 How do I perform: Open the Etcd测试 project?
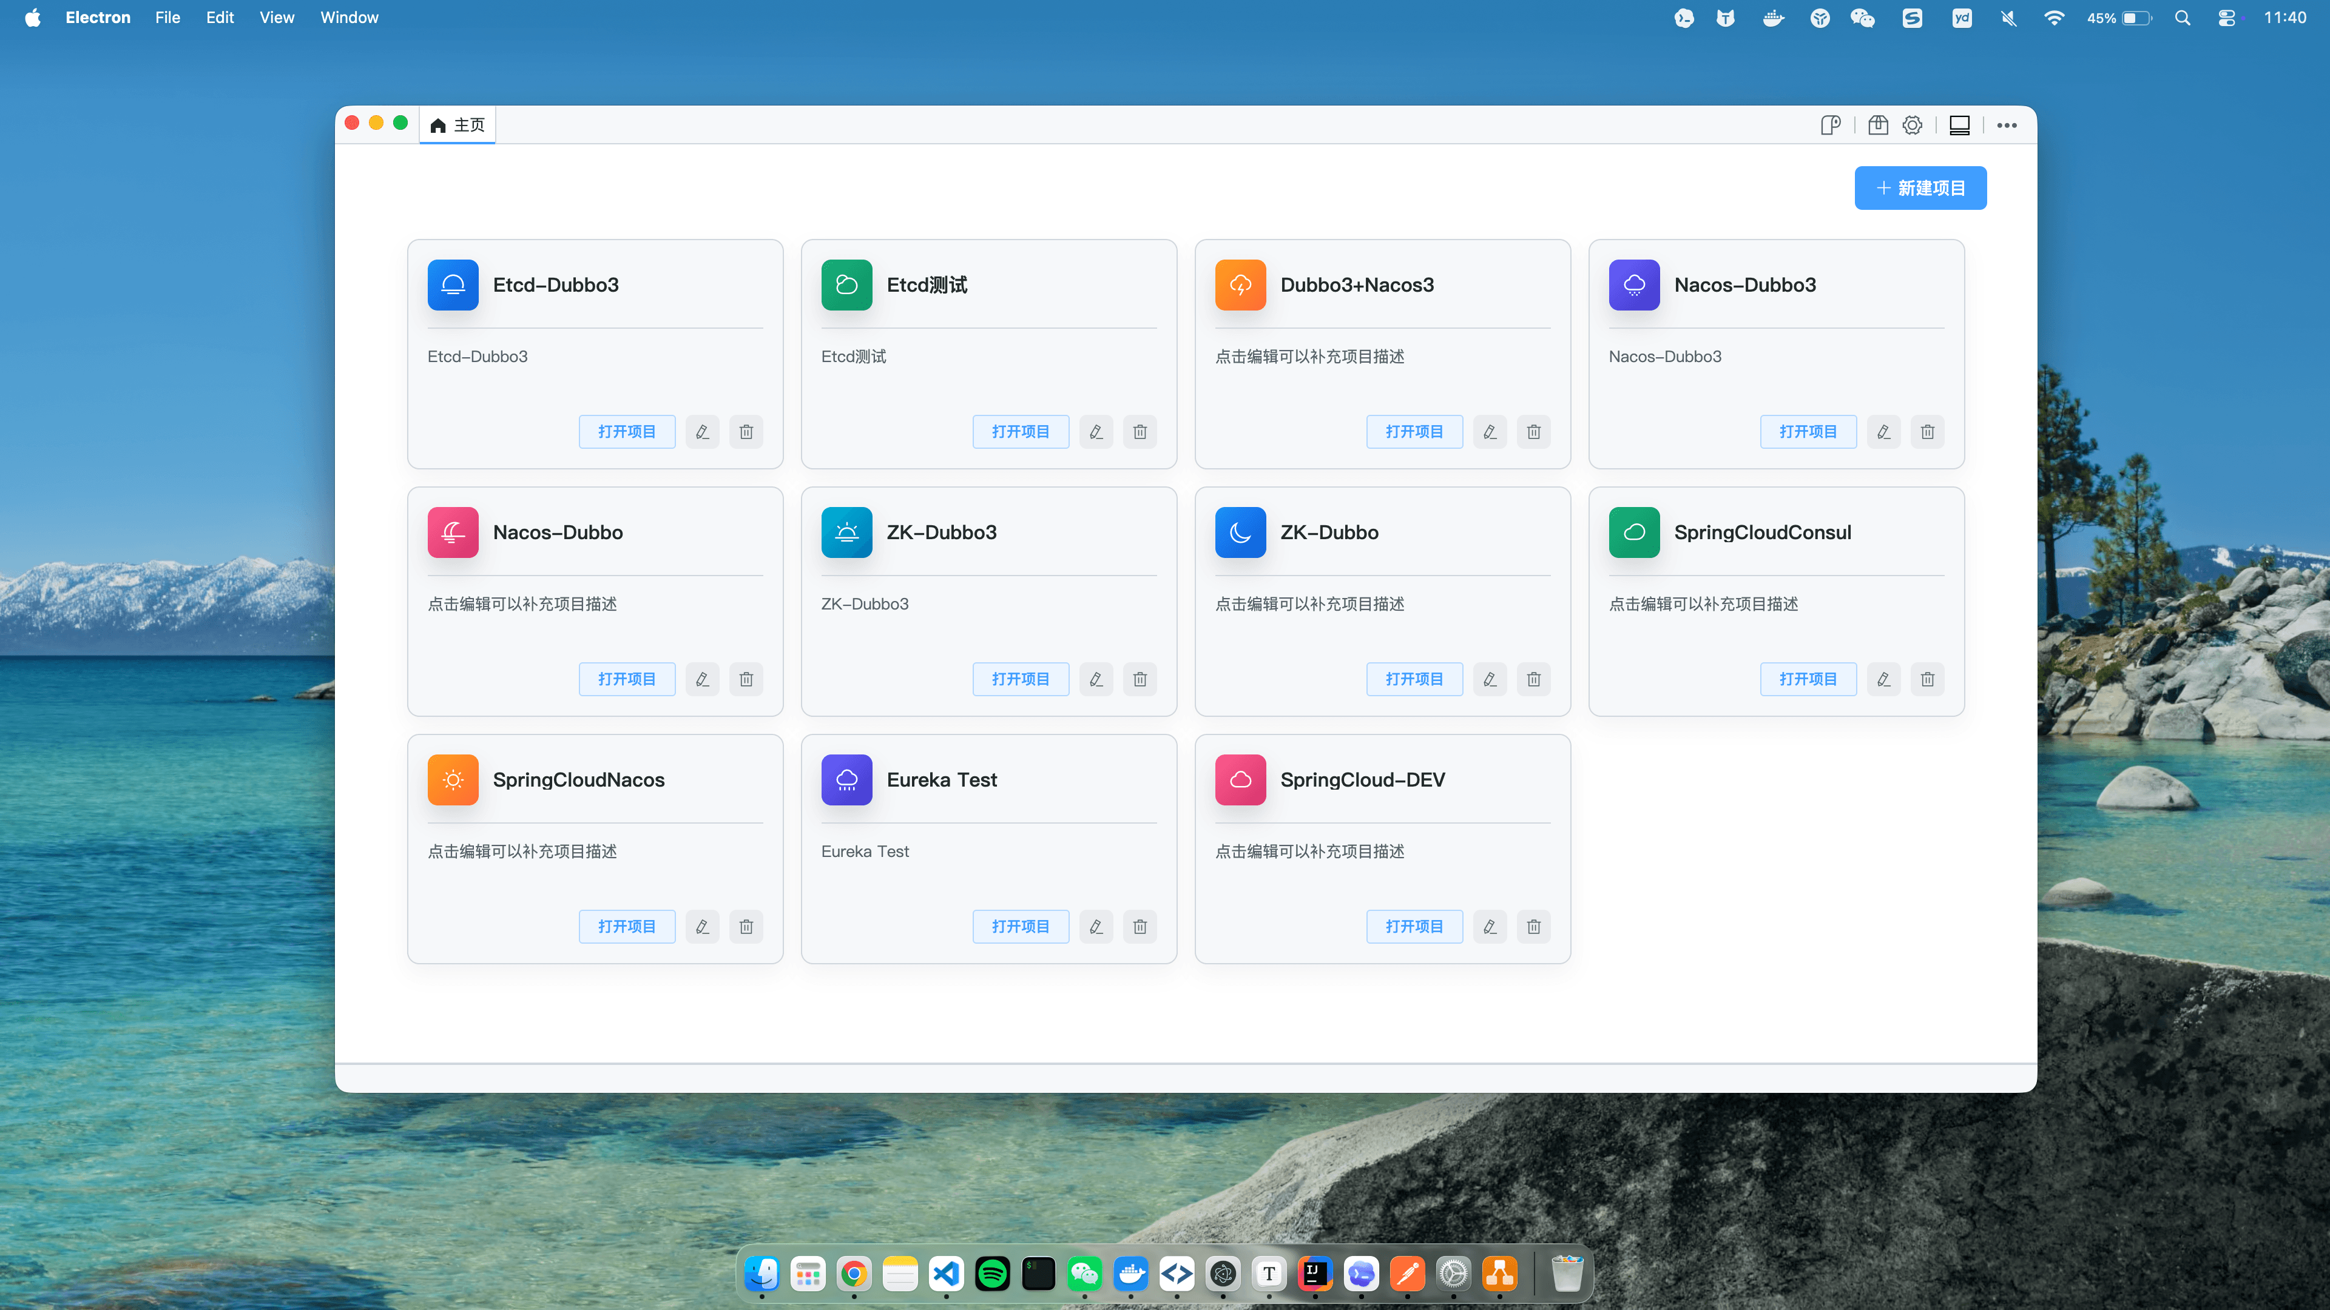pyautogui.click(x=1020, y=431)
